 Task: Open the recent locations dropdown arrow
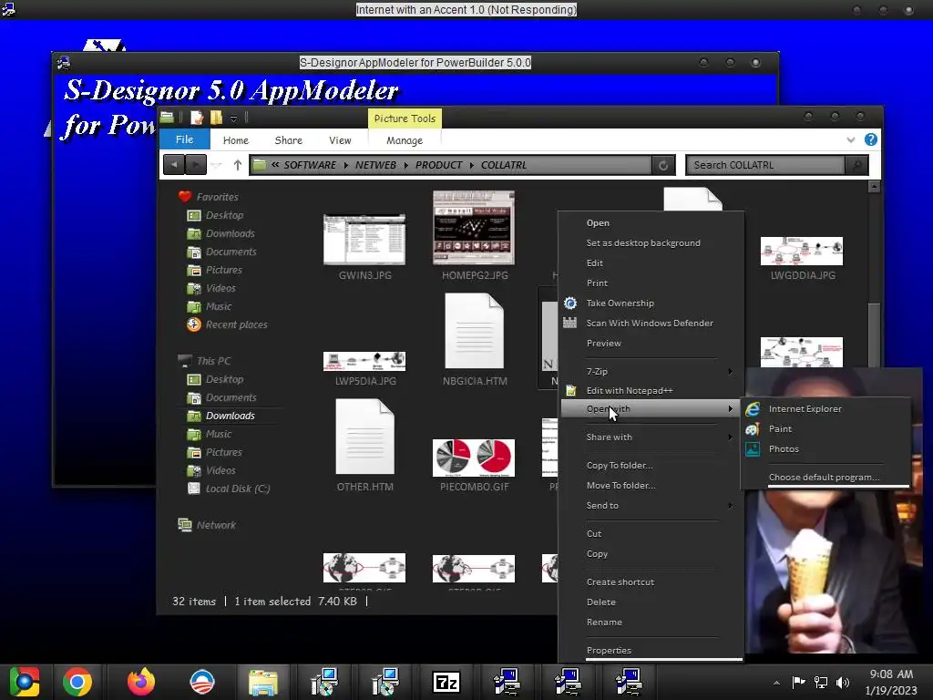pyautogui.click(x=217, y=166)
